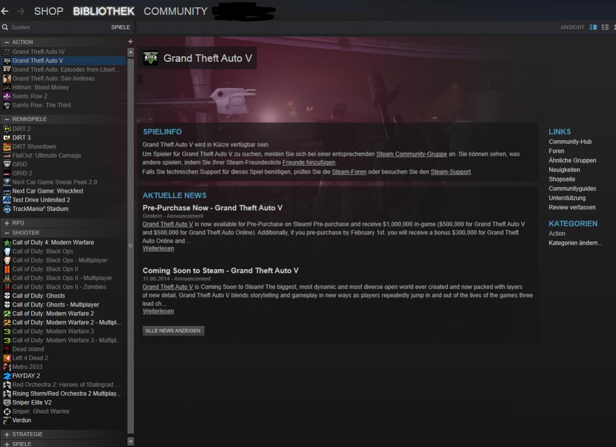The image size is (616, 447).
Task: Click the DiRT Showdown icon
Action: (x=7, y=147)
